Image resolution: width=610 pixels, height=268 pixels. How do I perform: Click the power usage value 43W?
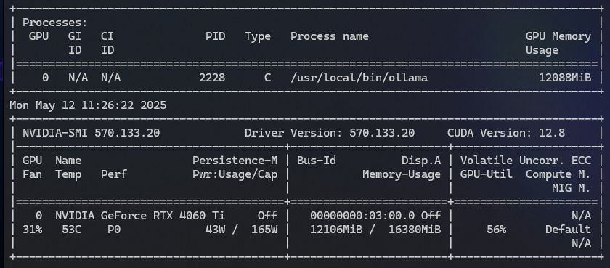(x=216, y=230)
